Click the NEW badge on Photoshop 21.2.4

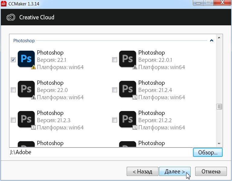(135, 97)
